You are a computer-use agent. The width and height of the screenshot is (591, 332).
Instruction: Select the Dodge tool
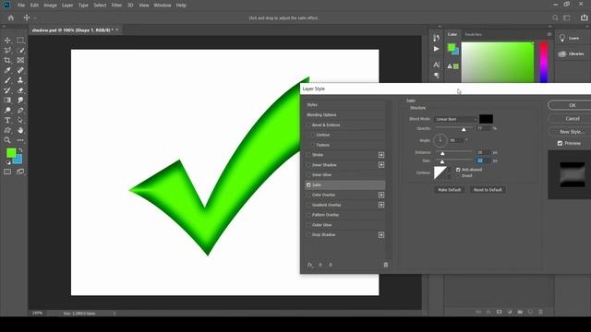pos(20,101)
